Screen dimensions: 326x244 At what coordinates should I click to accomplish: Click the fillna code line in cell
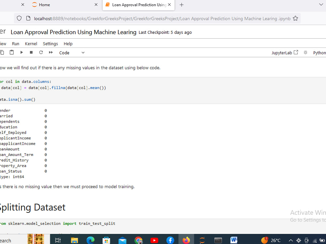[x=53, y=88]
